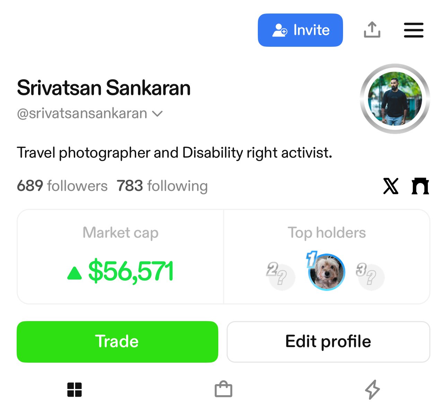This screenshot has height=407, width=447.
Task: Switch to the shopping bag tab
Action: (223, 390)
